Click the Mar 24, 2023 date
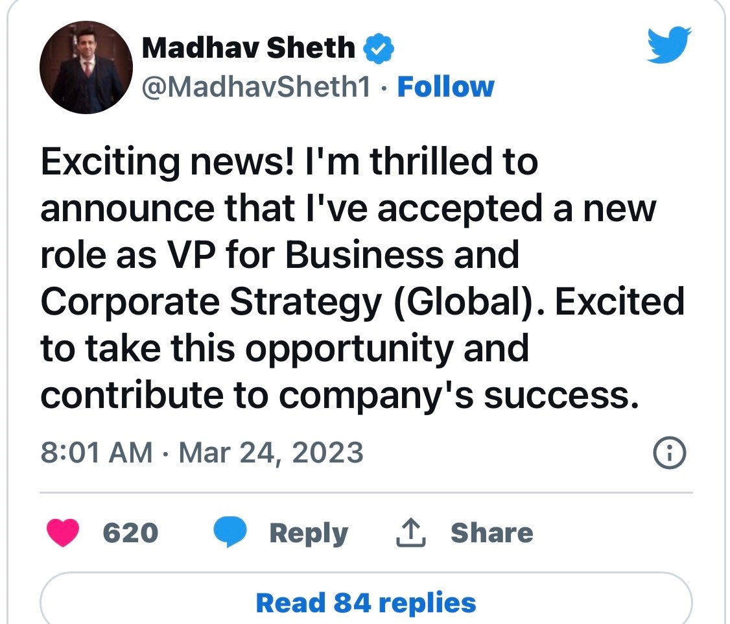730x624 pixels. pos(270,452)
